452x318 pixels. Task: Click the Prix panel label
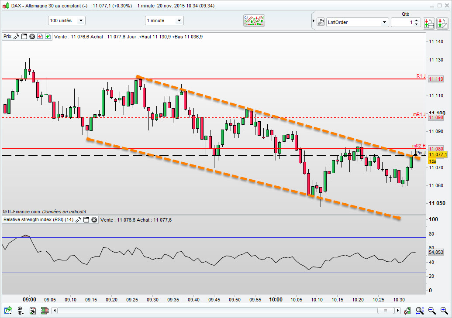click(x=7, y=36)
